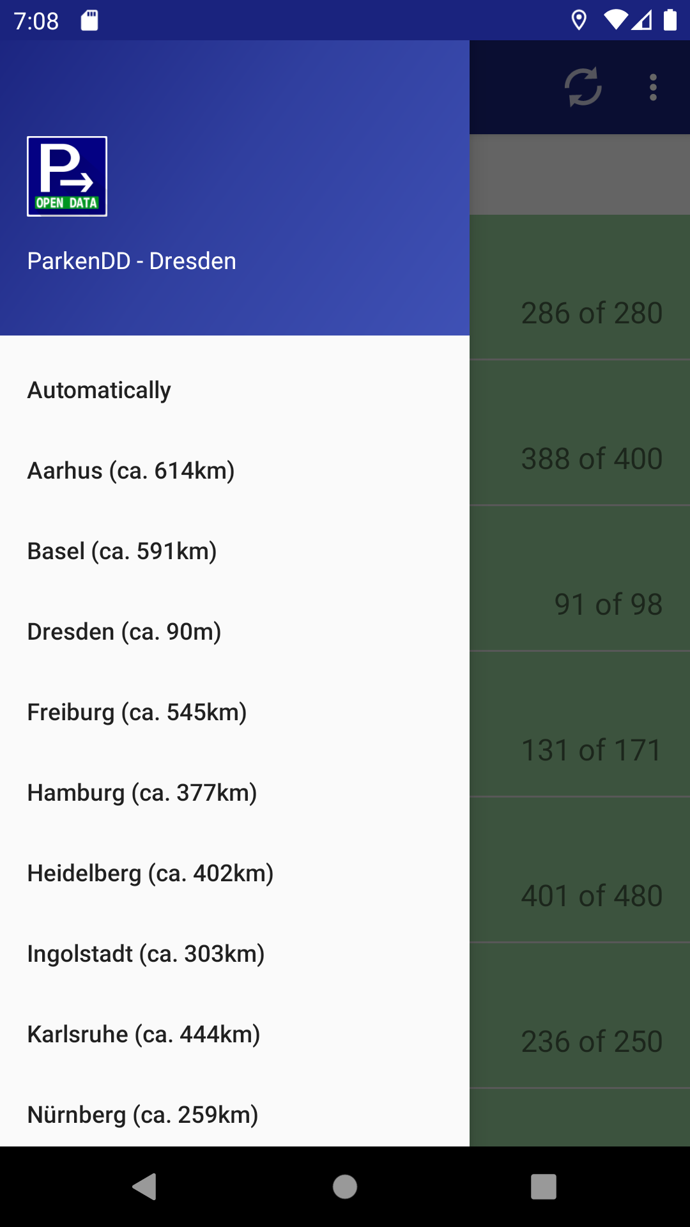Select Automatically in the city list

(x=99, y=390)
